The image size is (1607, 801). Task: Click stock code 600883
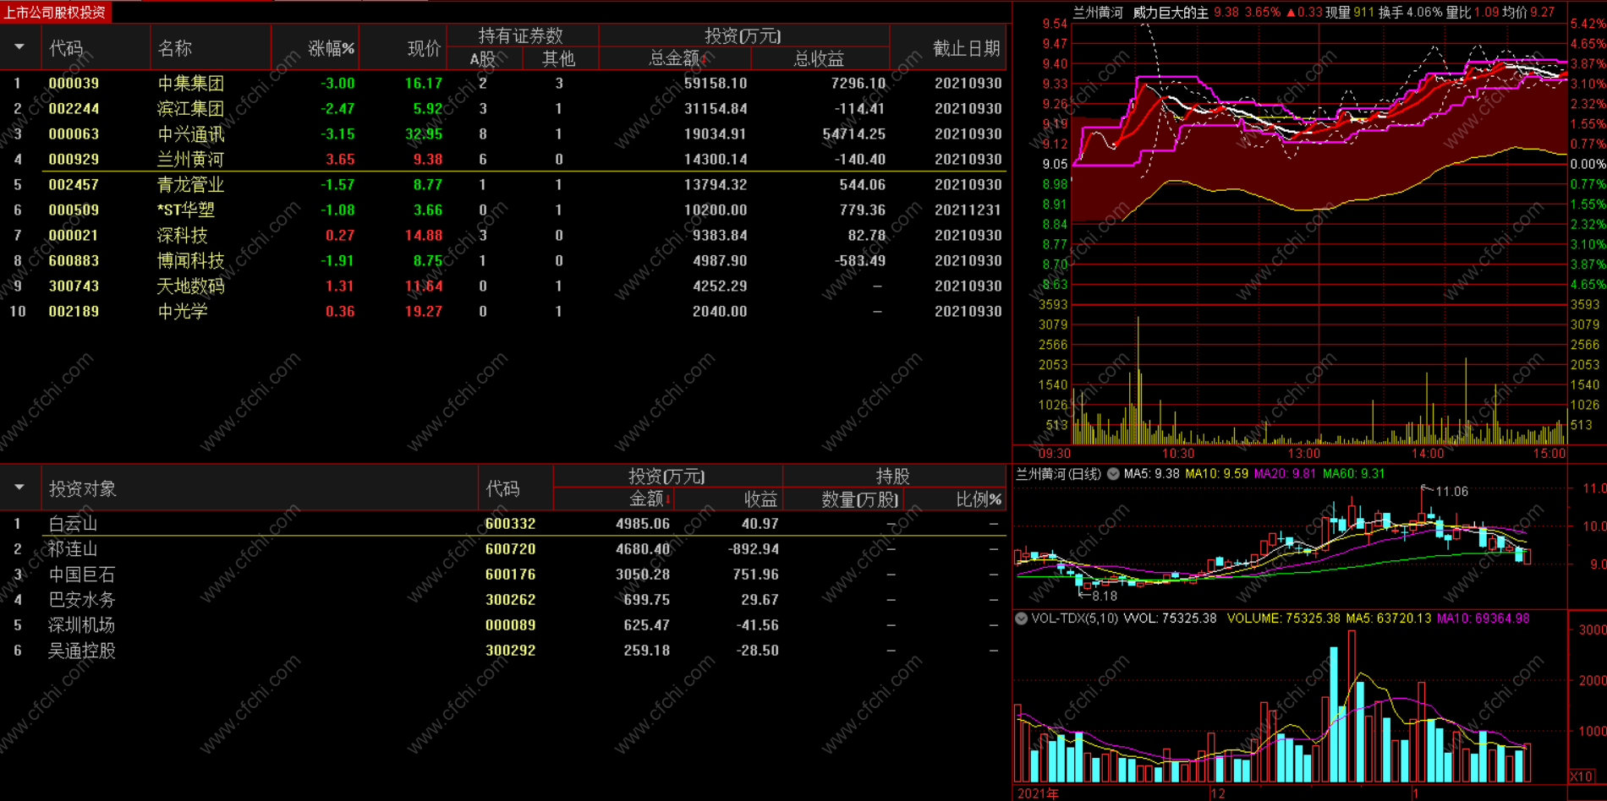point(74,260)
